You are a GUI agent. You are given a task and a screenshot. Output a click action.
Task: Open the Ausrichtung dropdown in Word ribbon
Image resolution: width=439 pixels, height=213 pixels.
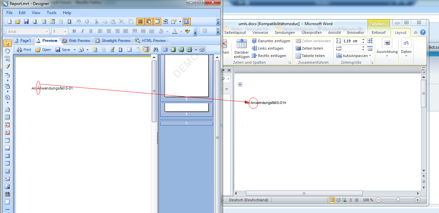(x=387, y=48)
